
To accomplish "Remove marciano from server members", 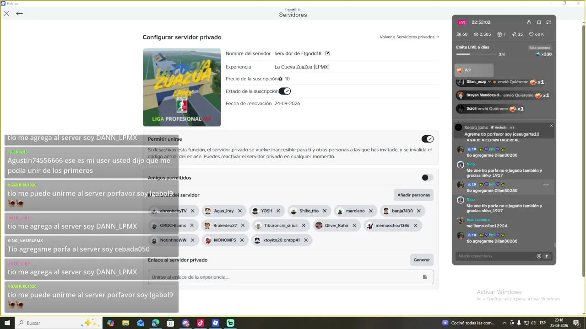I will click(x=371, y=211).
